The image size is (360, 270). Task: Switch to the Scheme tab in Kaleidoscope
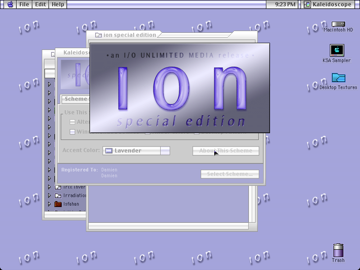click(x=75, y=99)
